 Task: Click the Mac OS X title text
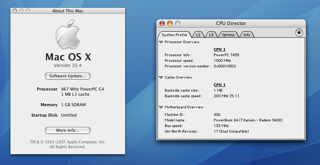pos(68,57)
